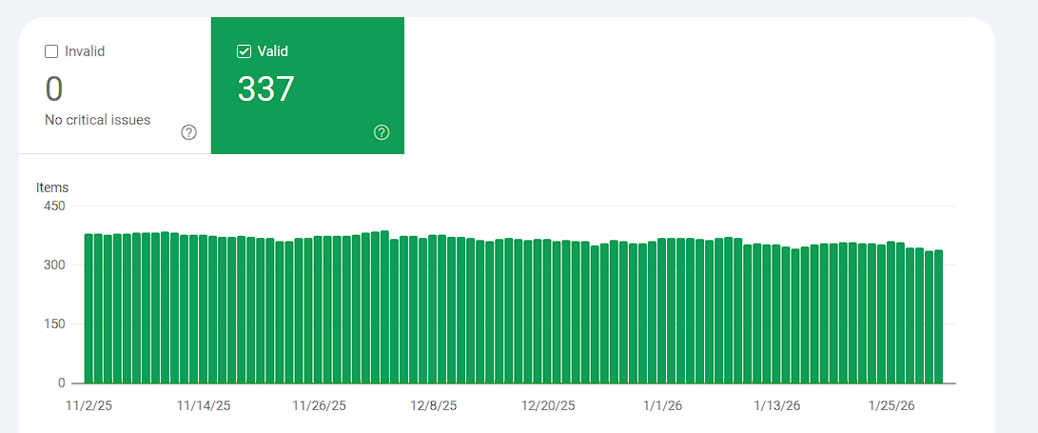The image size is (1038, 433).
Task: Click the 1/1/26 date label
Action: tap(662, 405)
